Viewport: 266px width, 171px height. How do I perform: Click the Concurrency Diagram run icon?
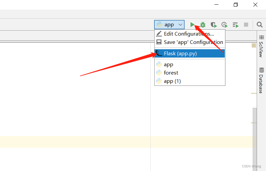pos(235,25)
